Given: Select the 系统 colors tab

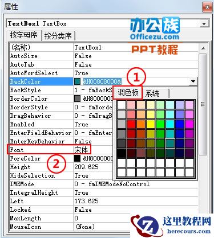Looking at the screenshot, I should coord(152,93).
